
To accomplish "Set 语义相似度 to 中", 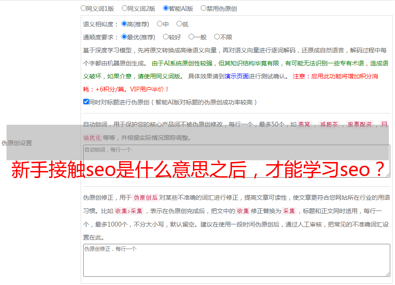I will 160,24.
